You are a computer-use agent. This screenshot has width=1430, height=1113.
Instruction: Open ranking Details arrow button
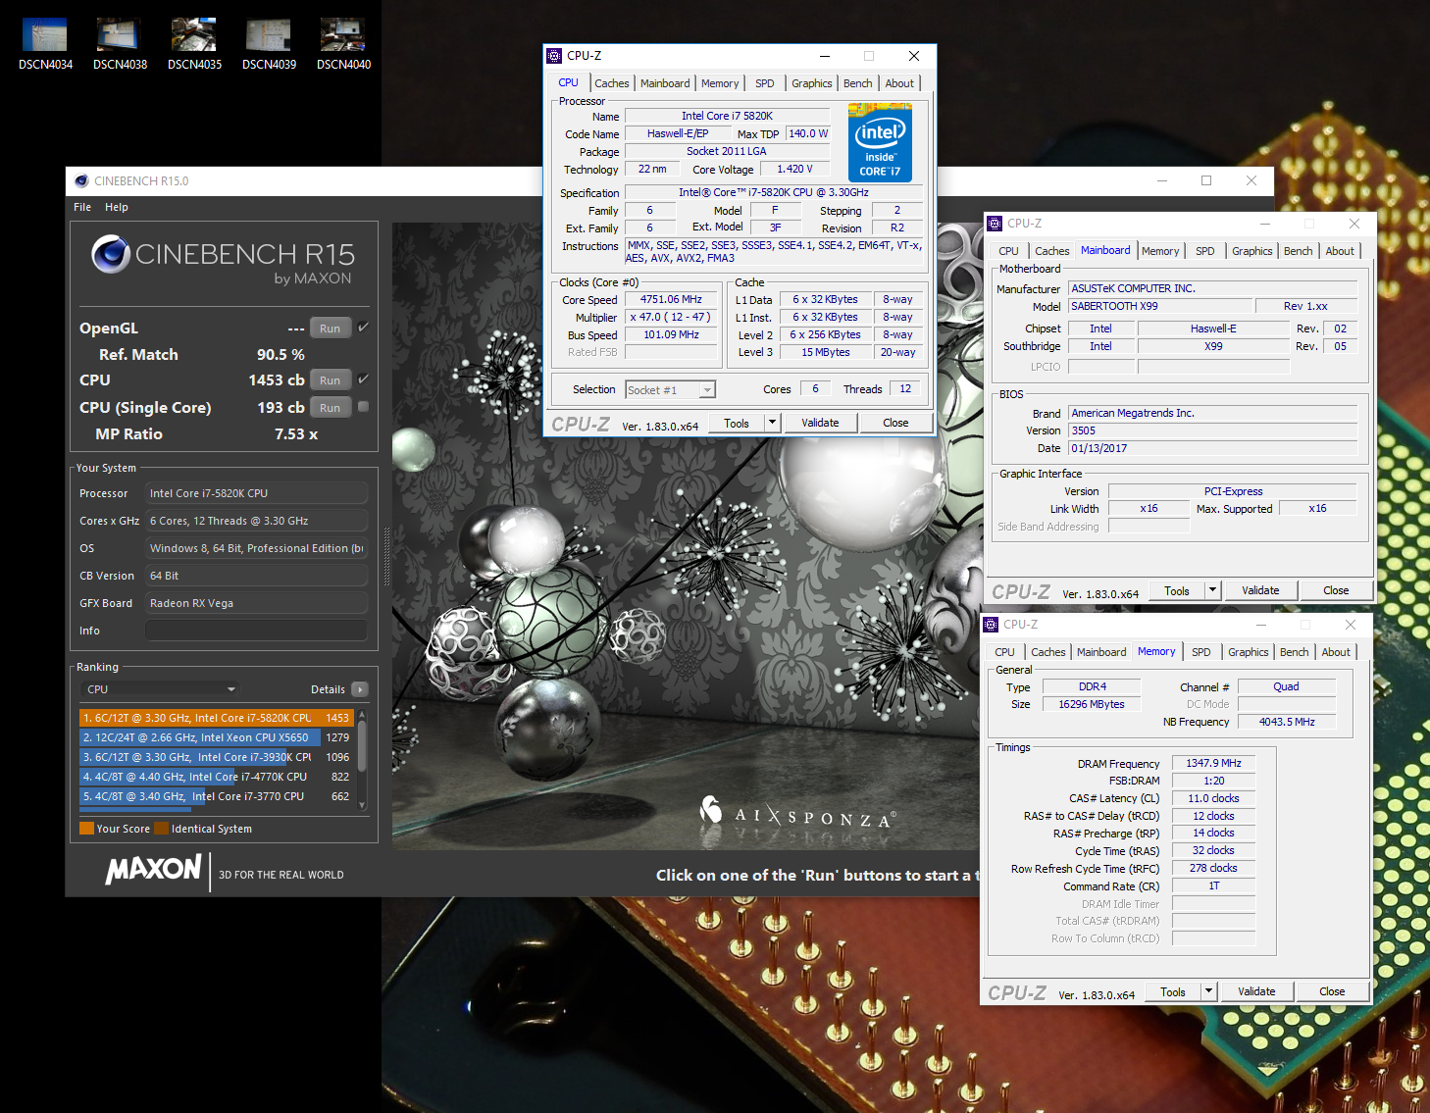click(360, 689)
